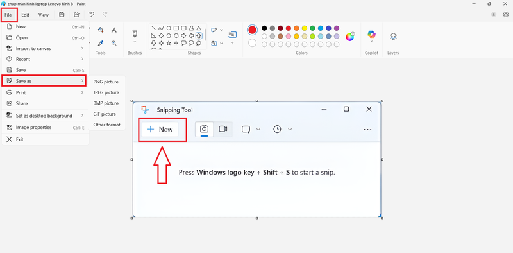The image size is (513, 253).
Task: Pick the Triangle shape
Action: click(199, 28)
